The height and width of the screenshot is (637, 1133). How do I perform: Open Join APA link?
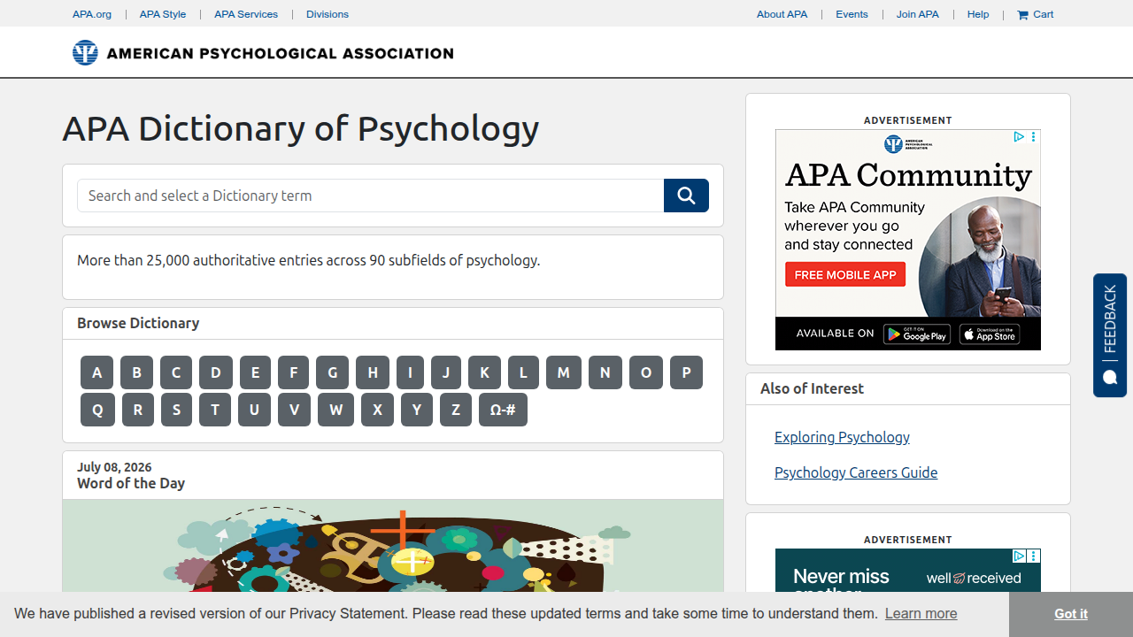tap(918, 14)
